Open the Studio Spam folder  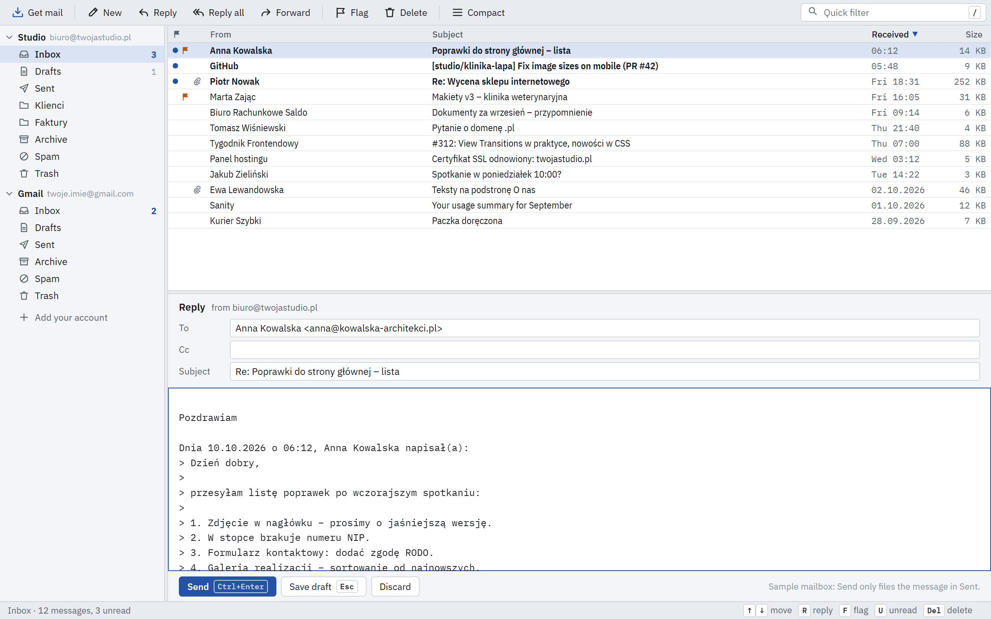(x=82, y=156)
